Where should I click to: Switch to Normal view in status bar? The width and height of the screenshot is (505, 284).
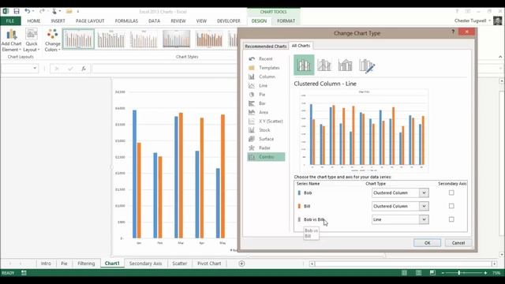coord(404,273)
